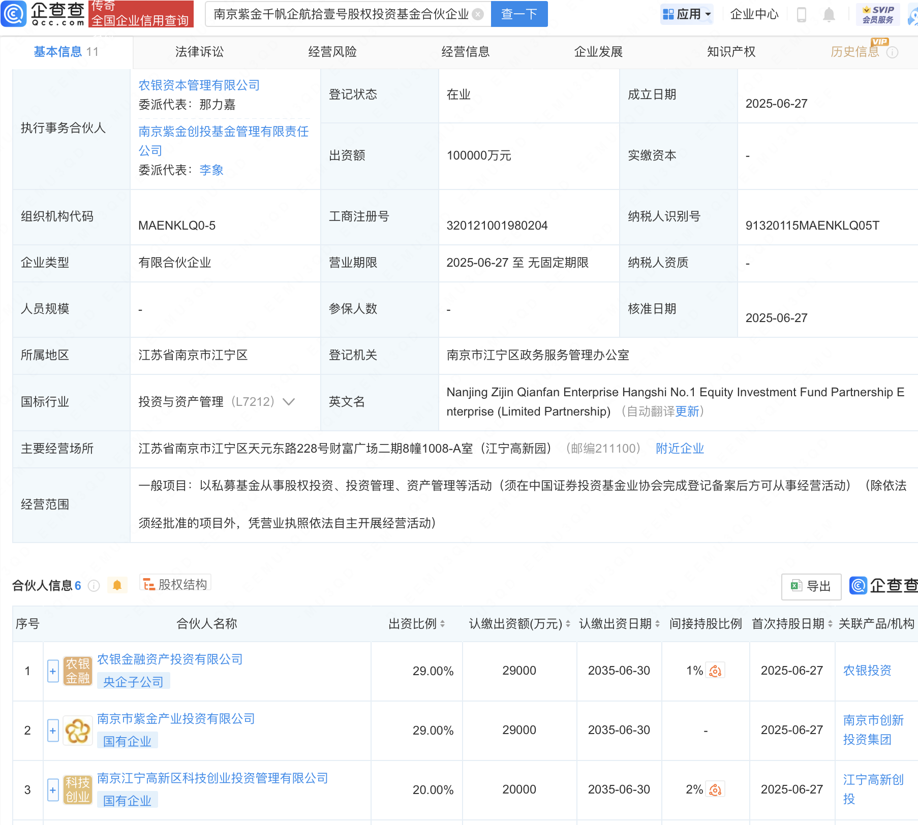Open partner 农银金融资产投资有限公司 link
918x825 pixels.
click(x=170, y=659)
